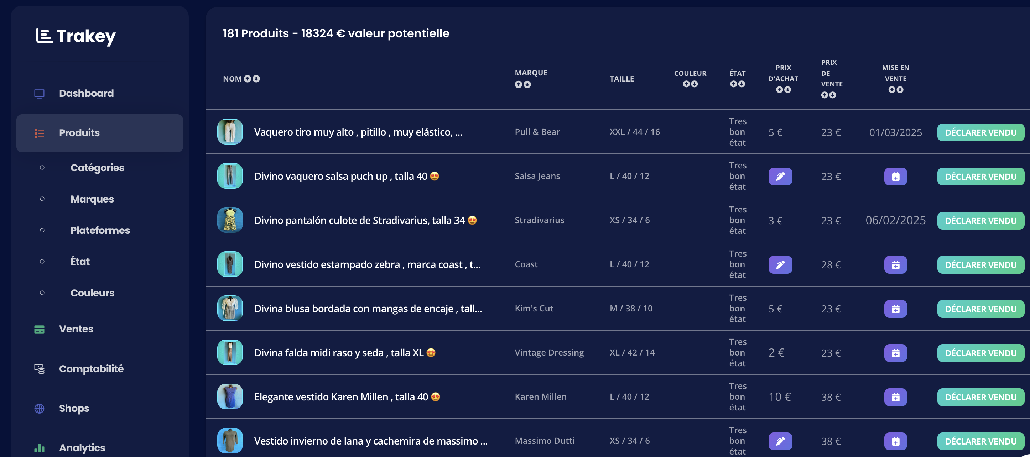
Task: Declare Pull & Bear jeans sold
Action: (981, 132)
